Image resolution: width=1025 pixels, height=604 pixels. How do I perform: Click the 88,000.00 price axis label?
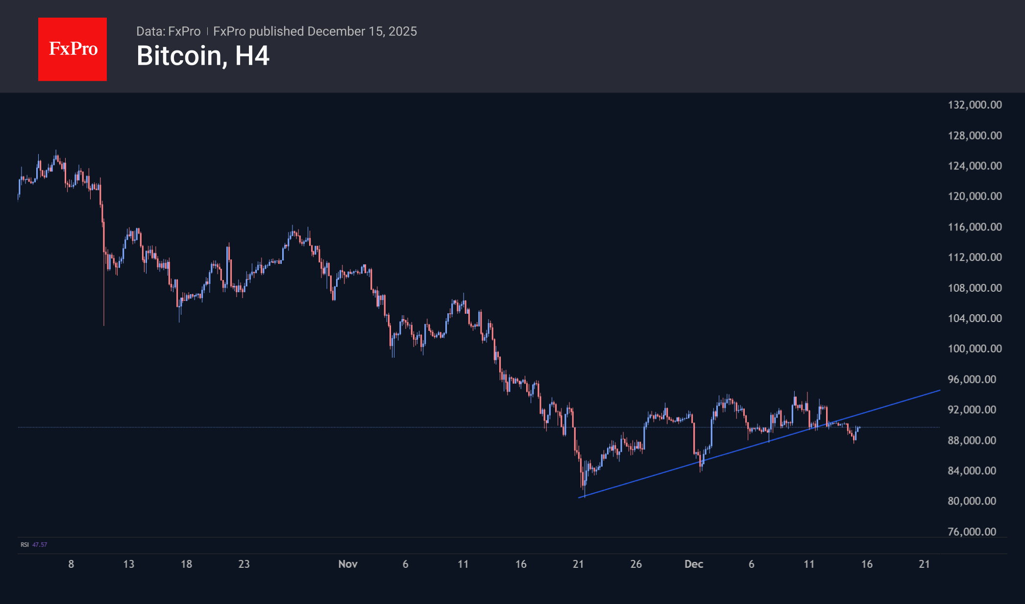tap(972, 440)
